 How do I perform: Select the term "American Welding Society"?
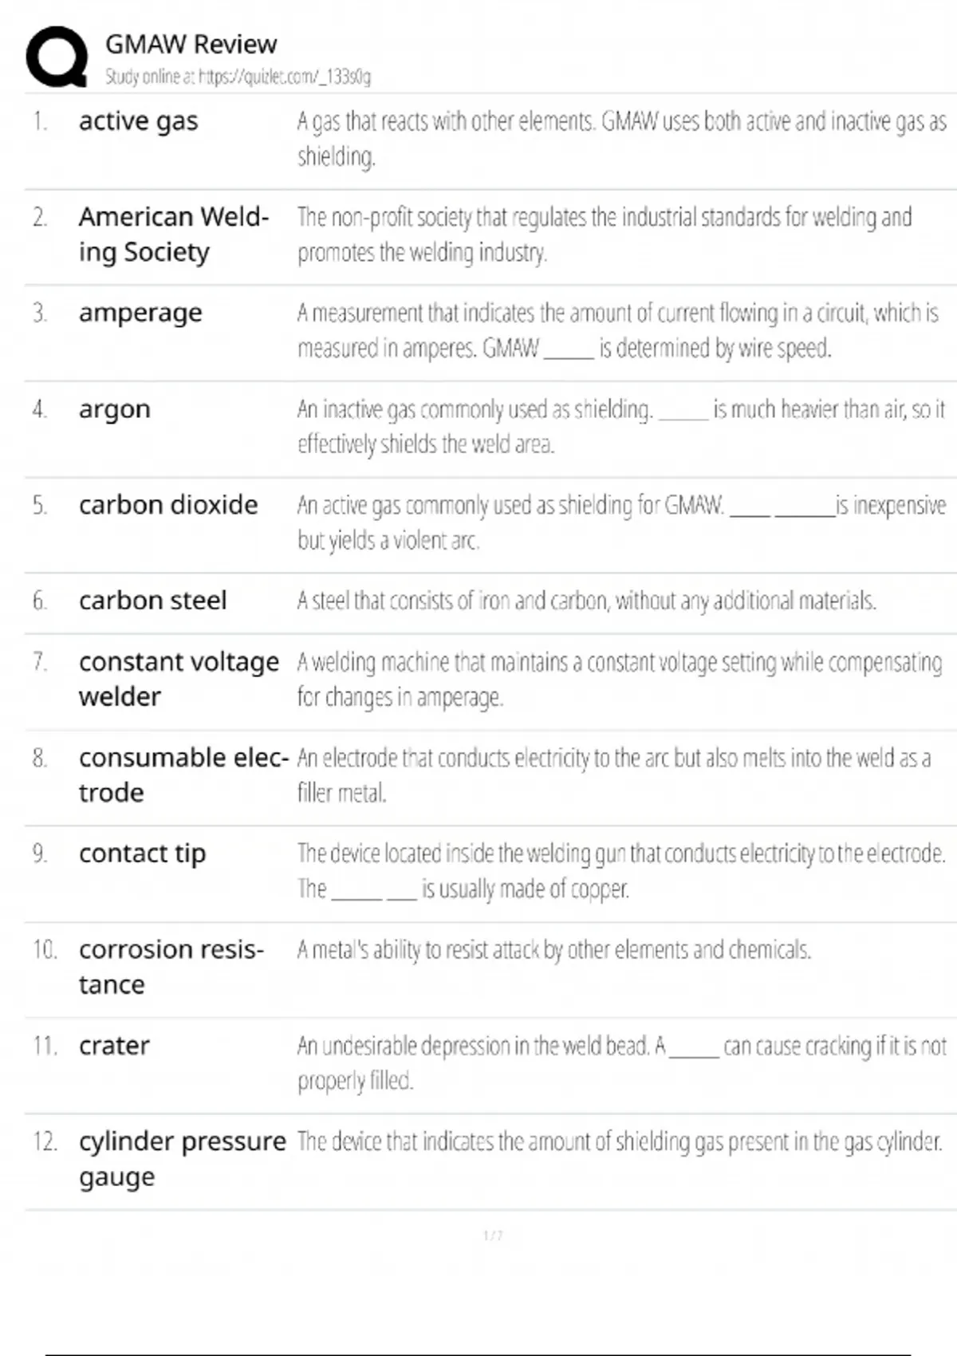[x=173, y=235]
